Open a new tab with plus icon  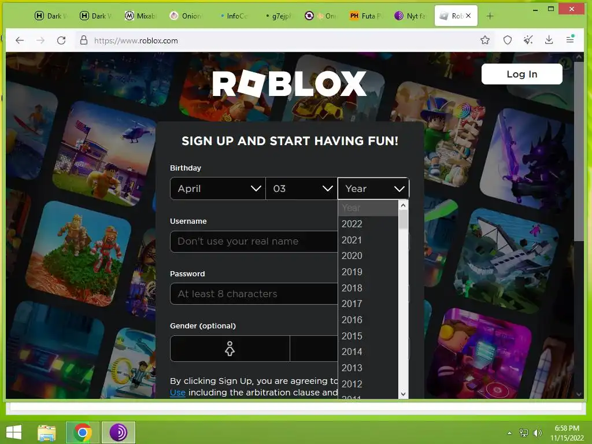coord(490,16)
